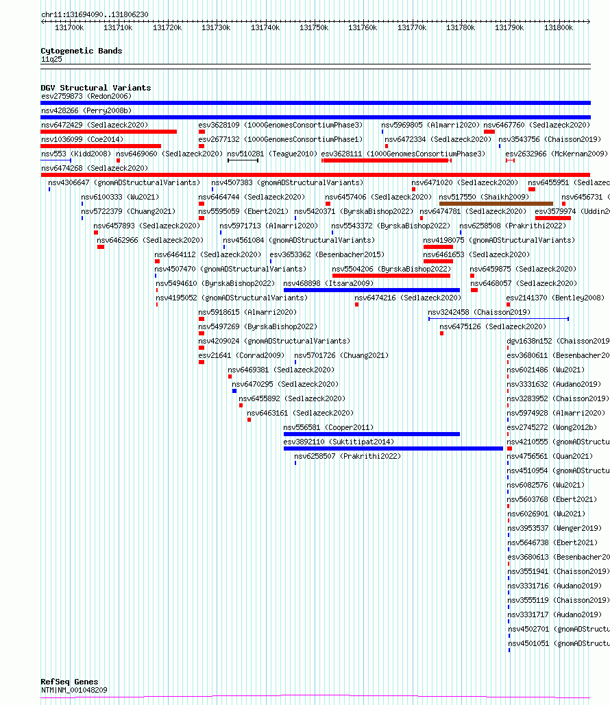Open nsv6474268 (Sedlazeck2020) variant

coord(95,168)
